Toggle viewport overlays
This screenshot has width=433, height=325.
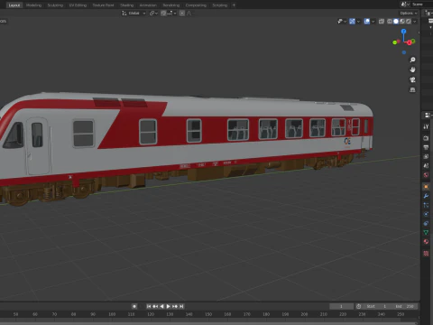tap(367, 22)
